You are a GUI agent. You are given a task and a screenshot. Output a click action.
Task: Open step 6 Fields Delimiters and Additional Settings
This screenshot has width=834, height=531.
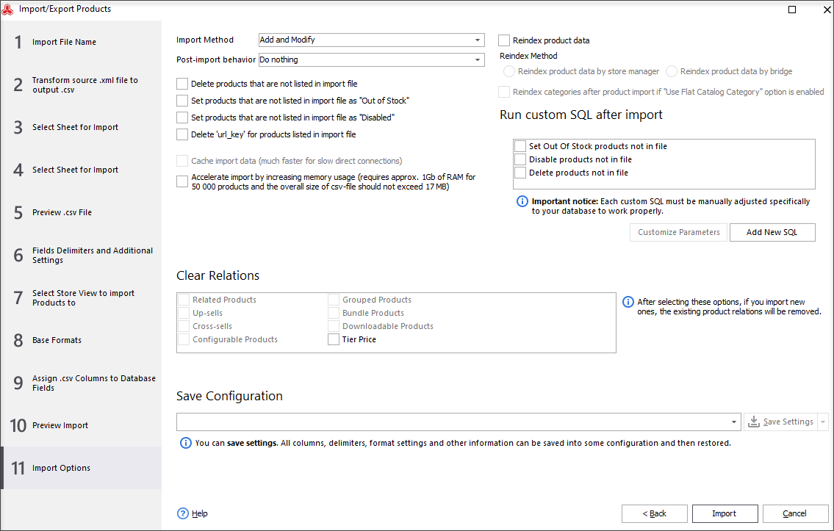[82, 255]
